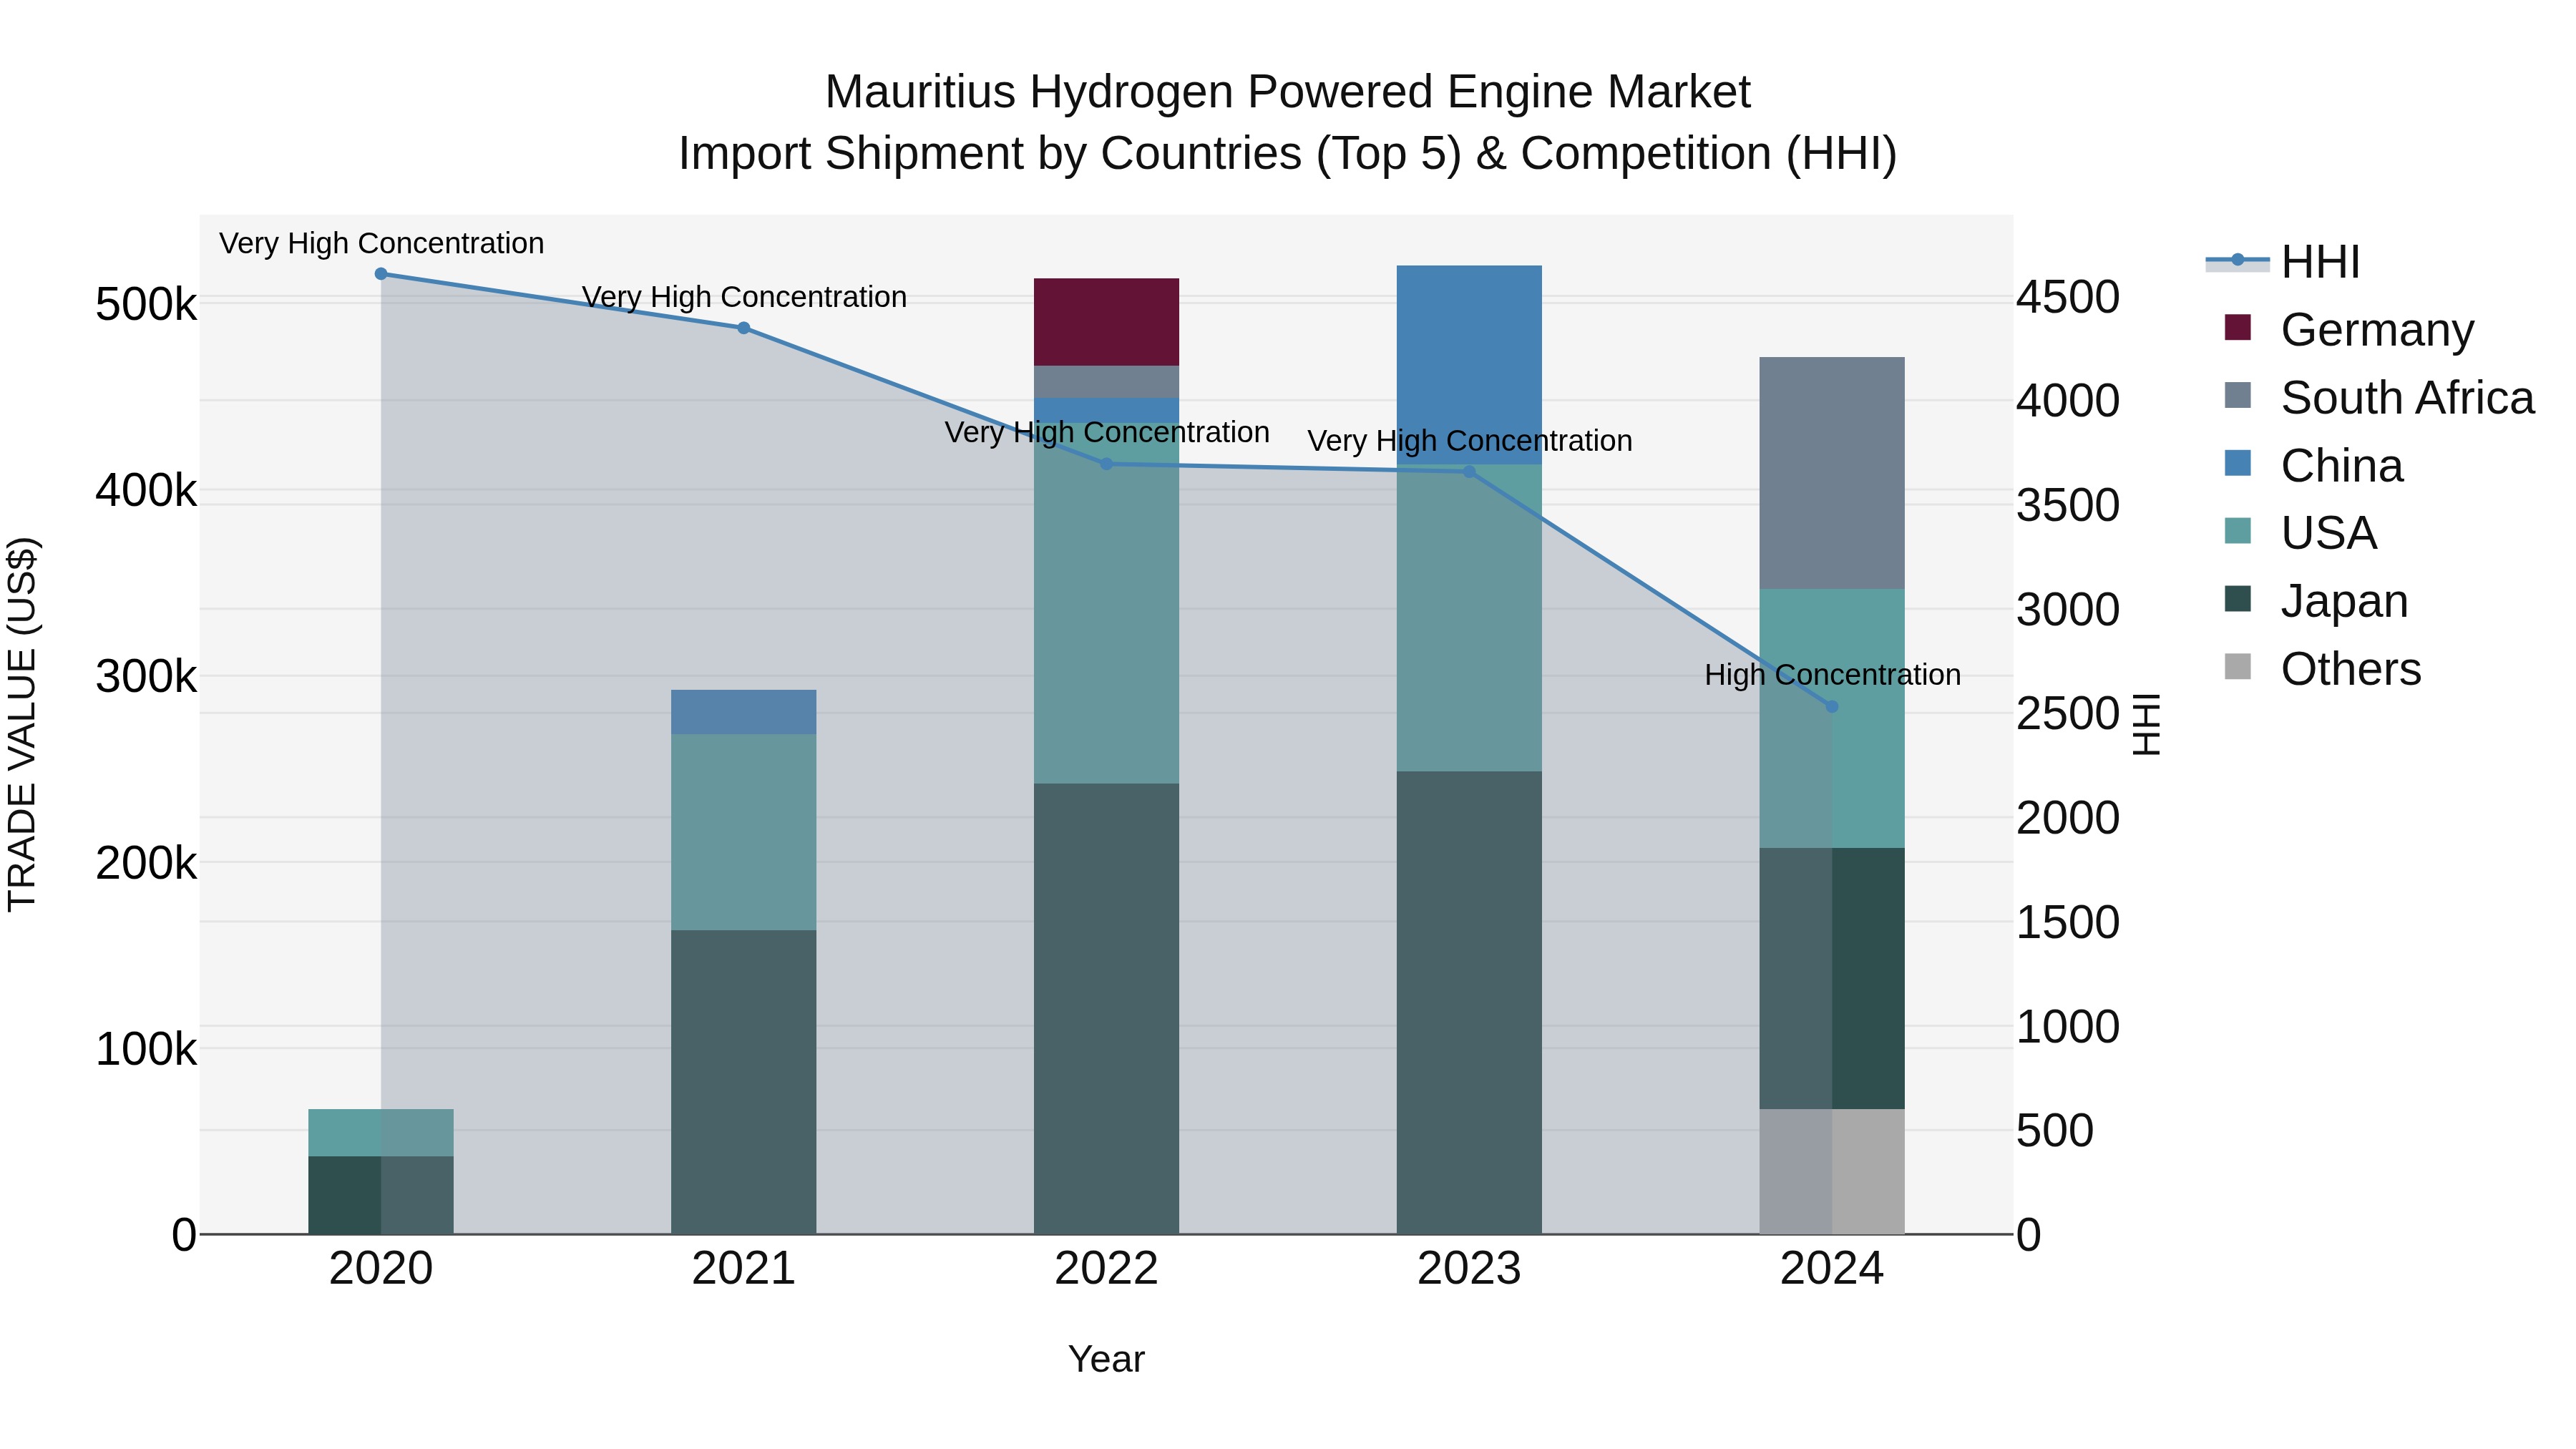This screenshot has height=1449, width=2576.
Task: Click the 2023 x-axis label
Action: pyautogui.click(x=1469, y=1269)
